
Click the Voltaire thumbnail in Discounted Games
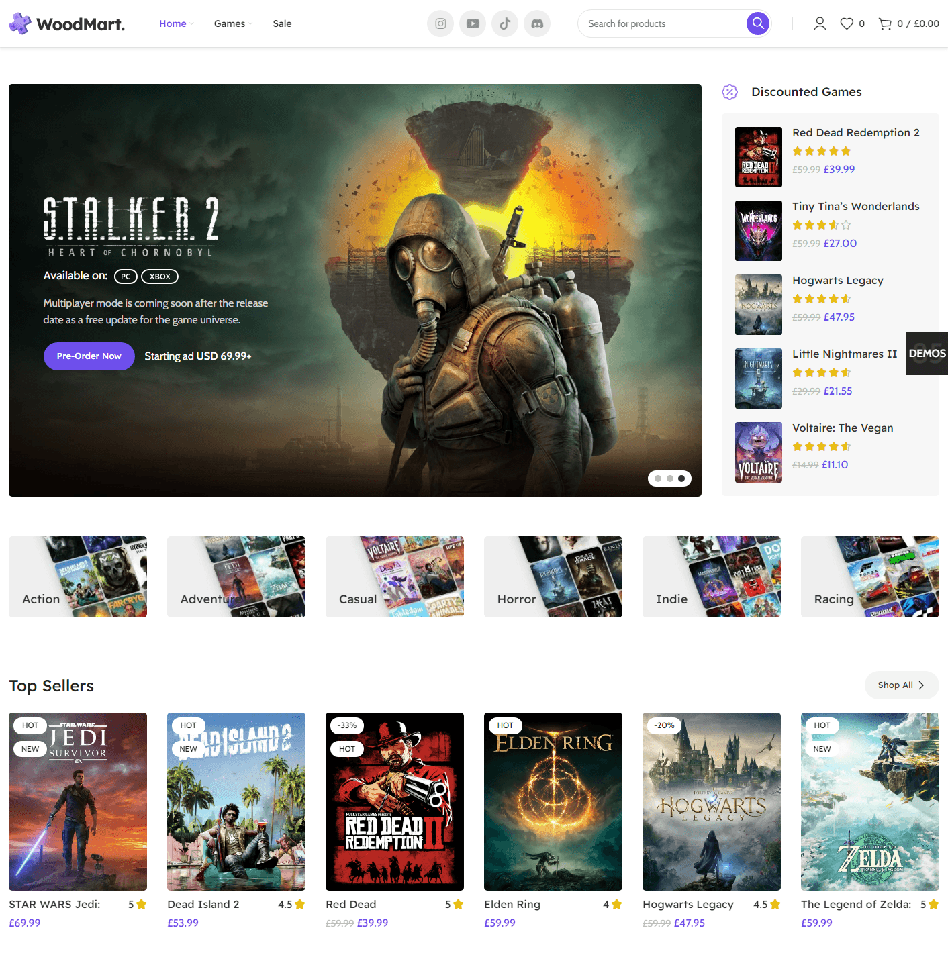point(759,452)
